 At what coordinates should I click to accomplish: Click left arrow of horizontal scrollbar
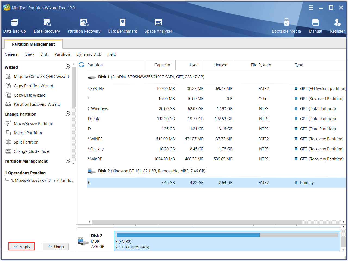click(89, 222)
